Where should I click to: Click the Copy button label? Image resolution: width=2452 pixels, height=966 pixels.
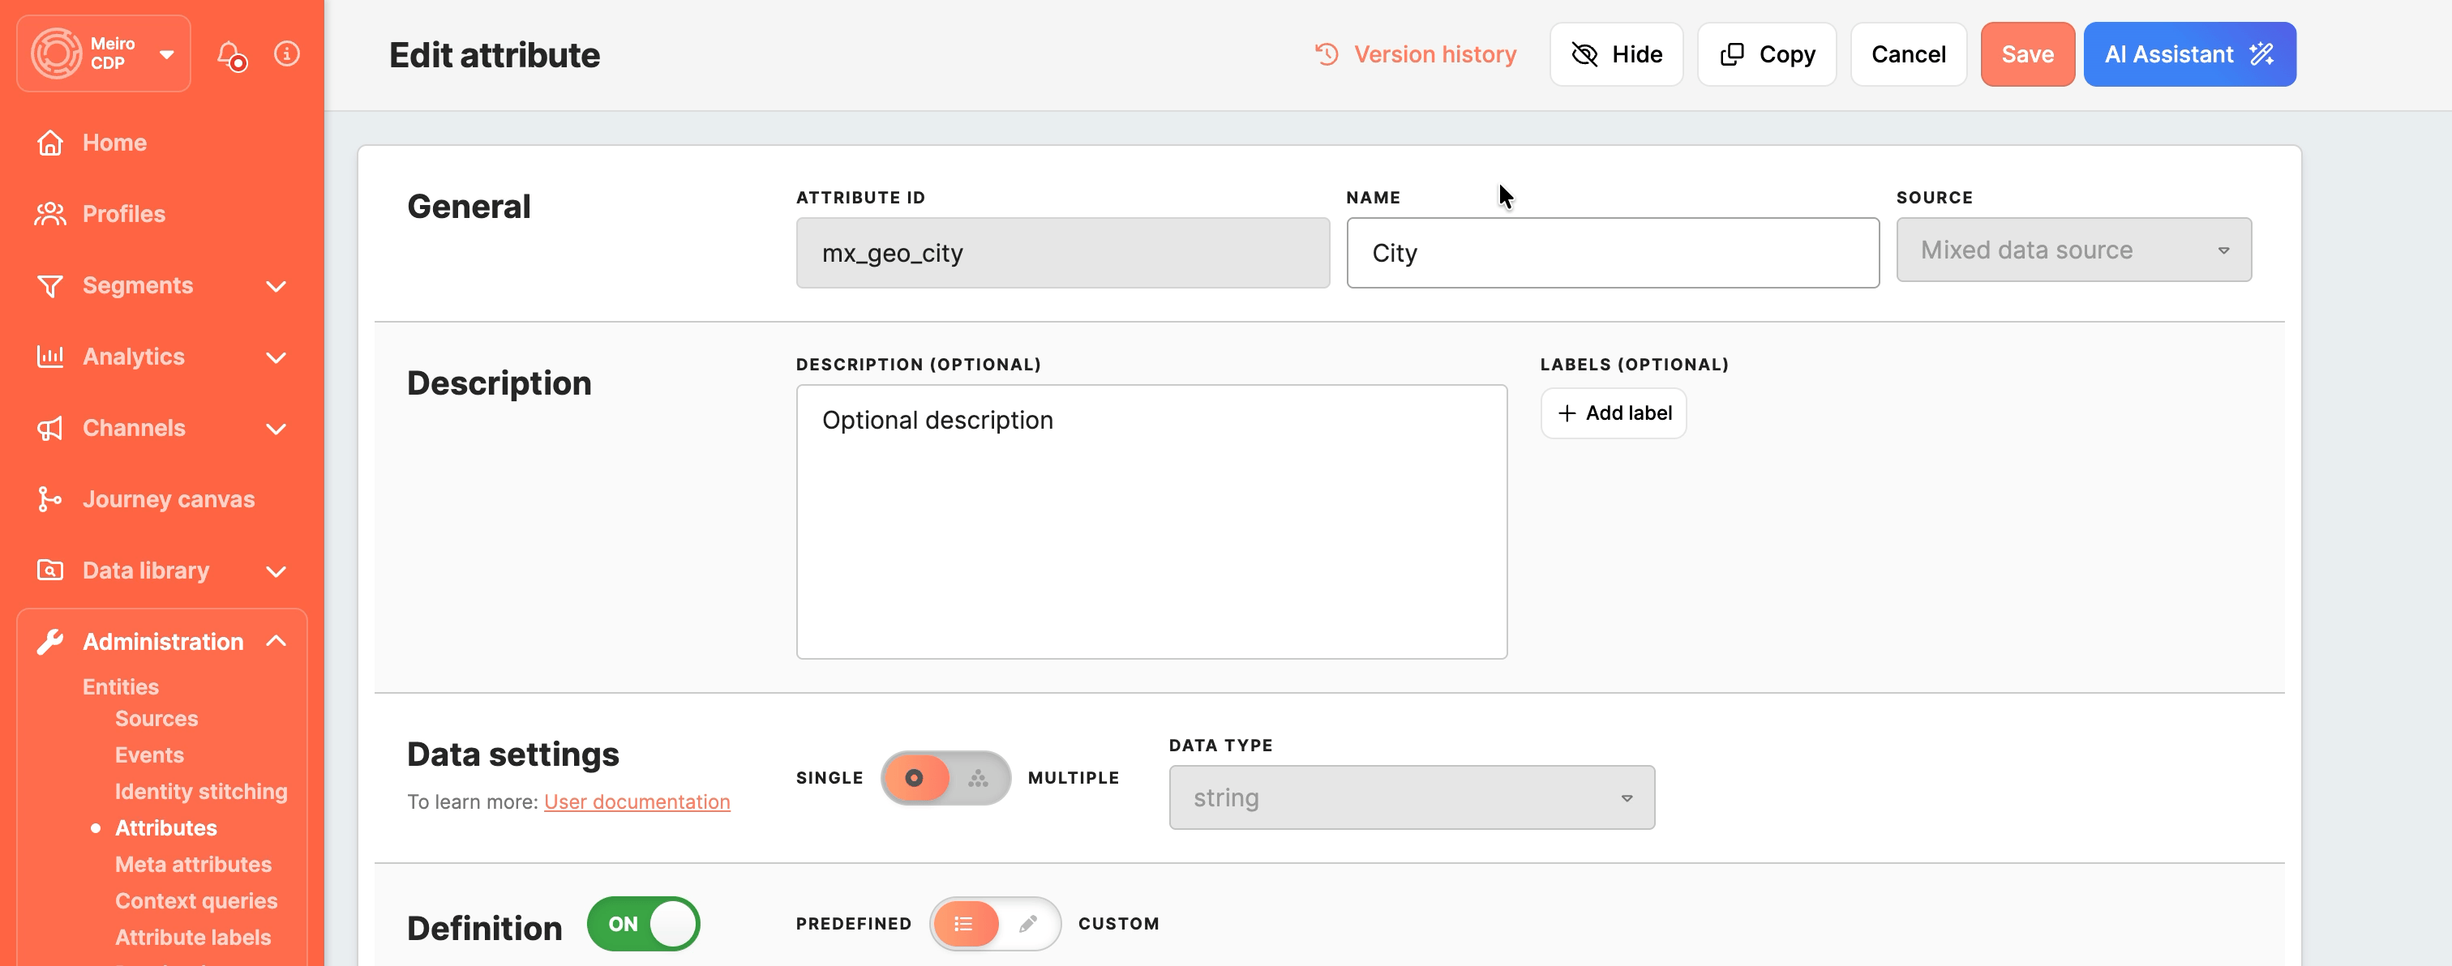tap(1786, 54)
